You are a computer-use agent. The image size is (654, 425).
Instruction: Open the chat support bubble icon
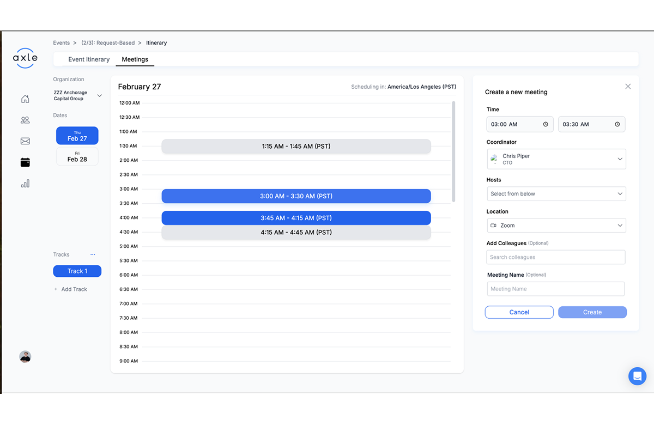click(x=637, y=376)
